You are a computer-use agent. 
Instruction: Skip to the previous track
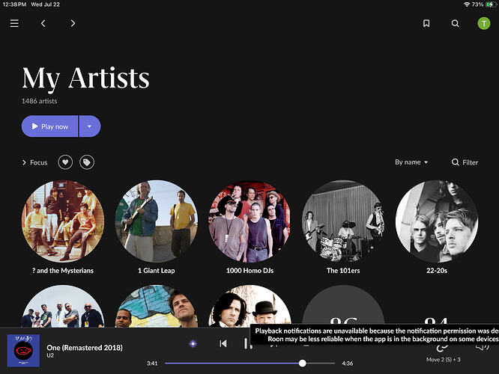(x=223, y=343)
